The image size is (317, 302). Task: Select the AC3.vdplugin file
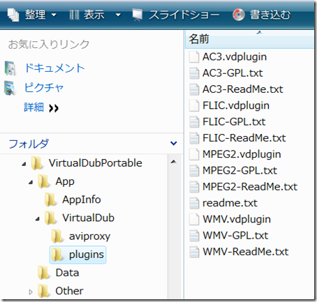(235, 56)
